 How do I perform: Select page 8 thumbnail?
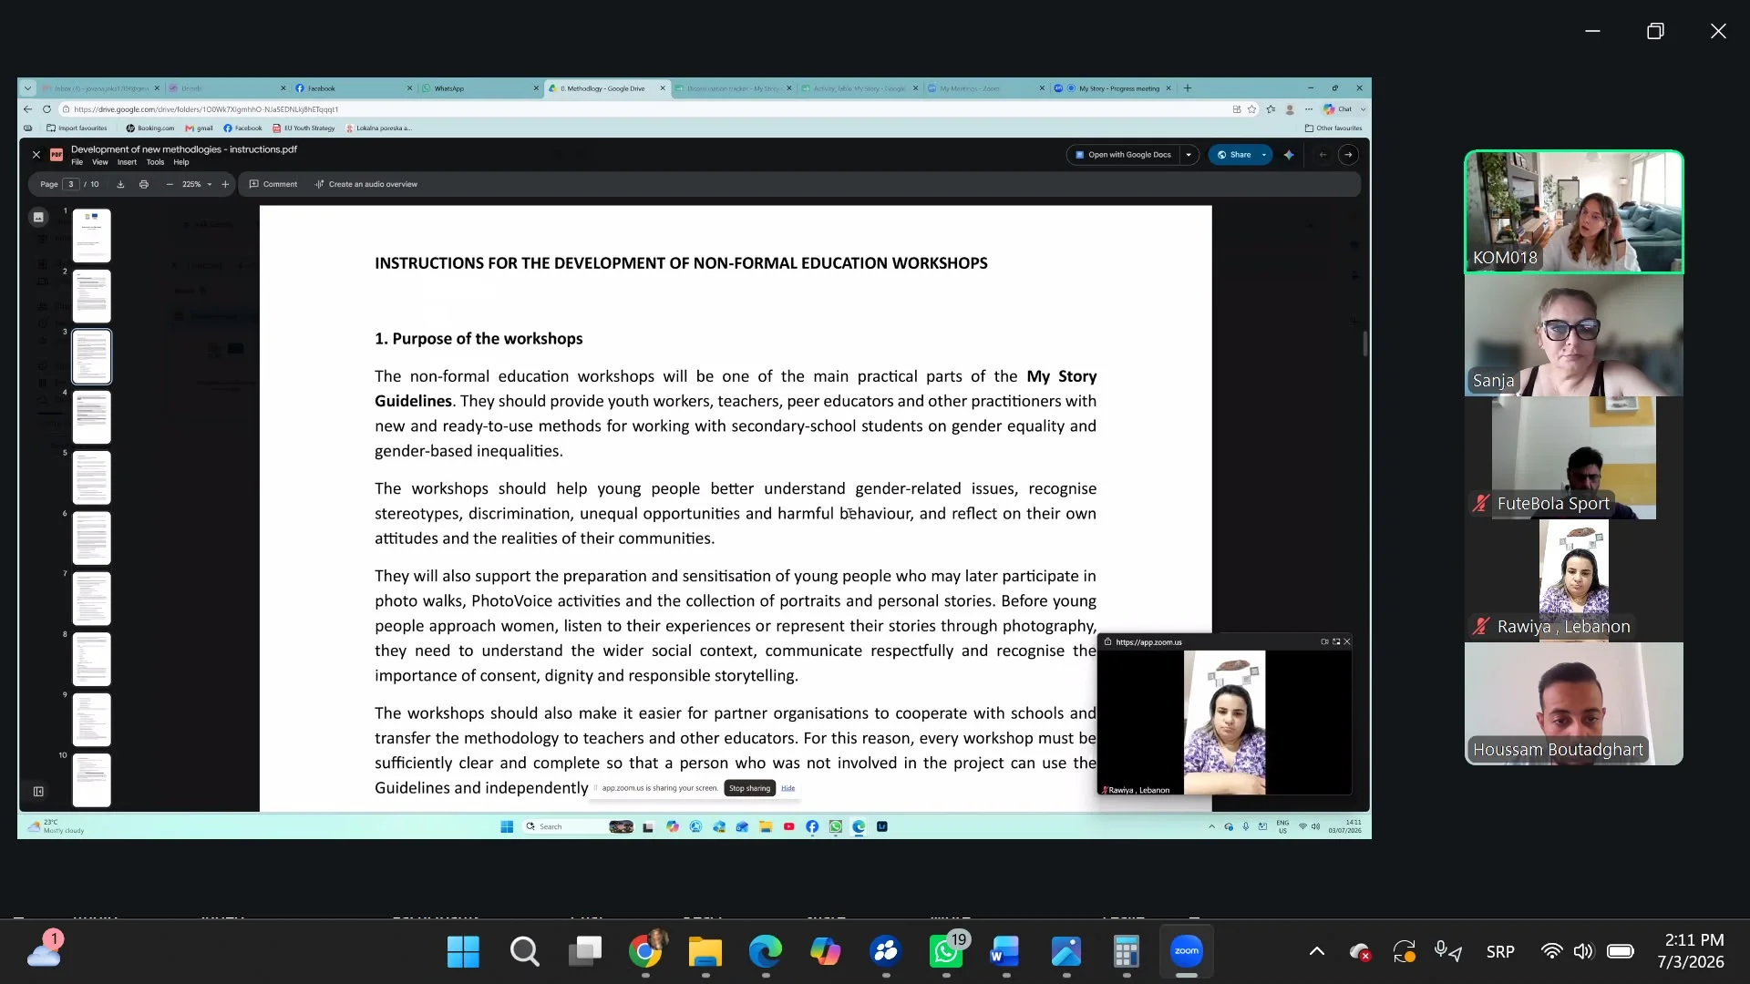(x=91, y=659)
